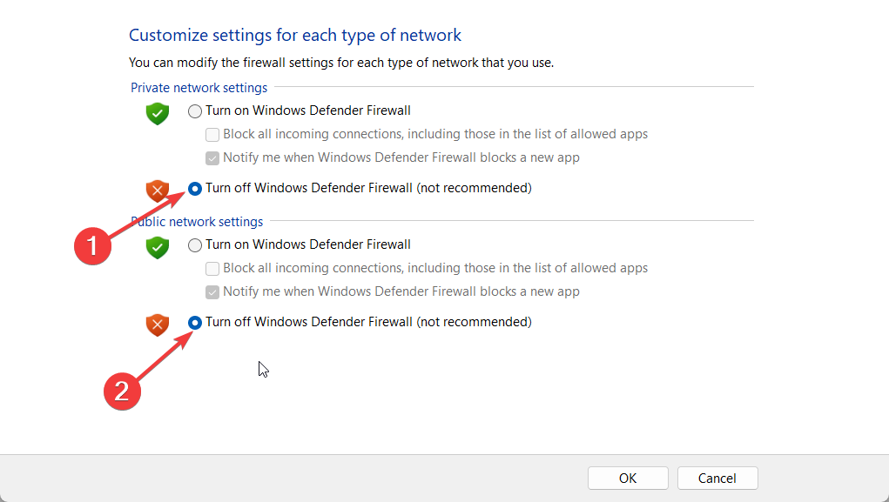Click the red shield icon under Private network settings
Screen dimensions: 889x502
157,190
